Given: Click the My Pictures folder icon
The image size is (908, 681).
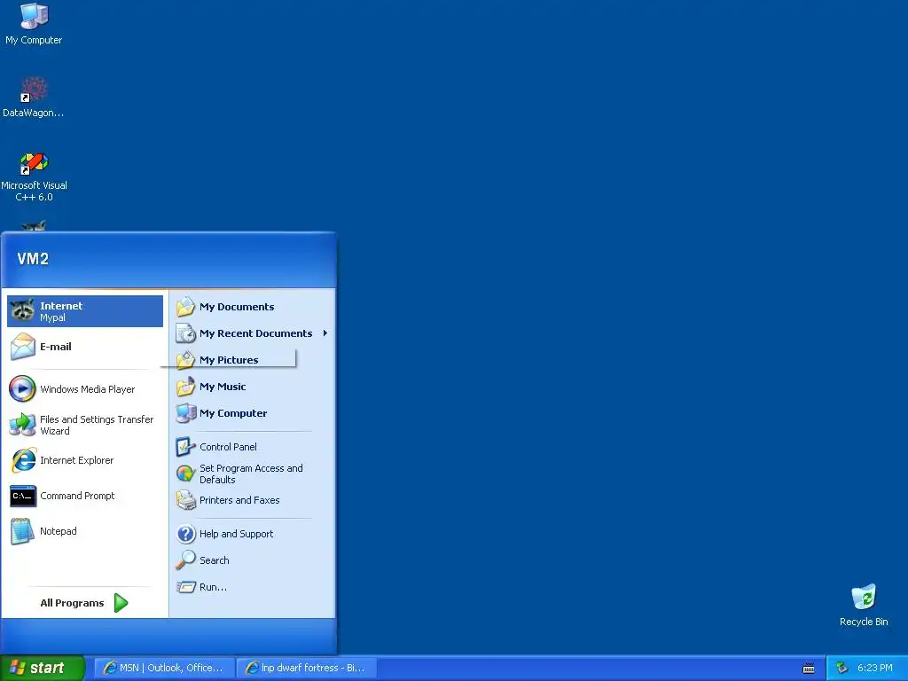Looking at the screenshot, I should coord(186,360).
